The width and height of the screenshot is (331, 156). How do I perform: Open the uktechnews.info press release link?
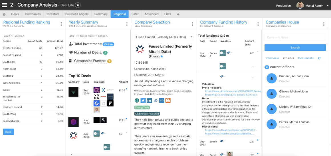233,91
